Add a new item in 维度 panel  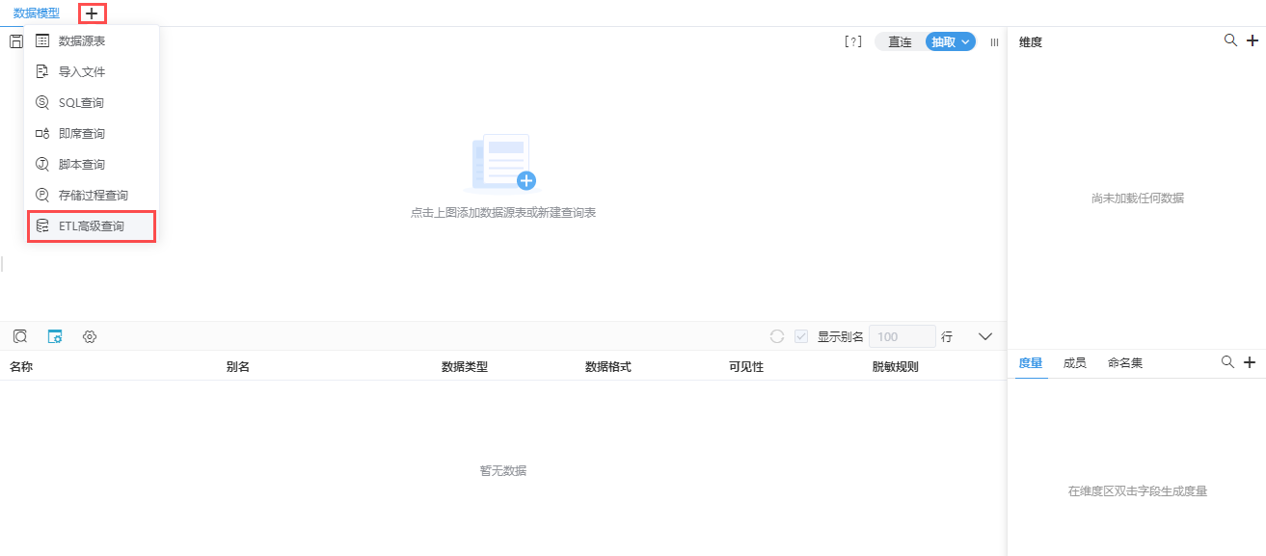click(x=1252, y=40)
